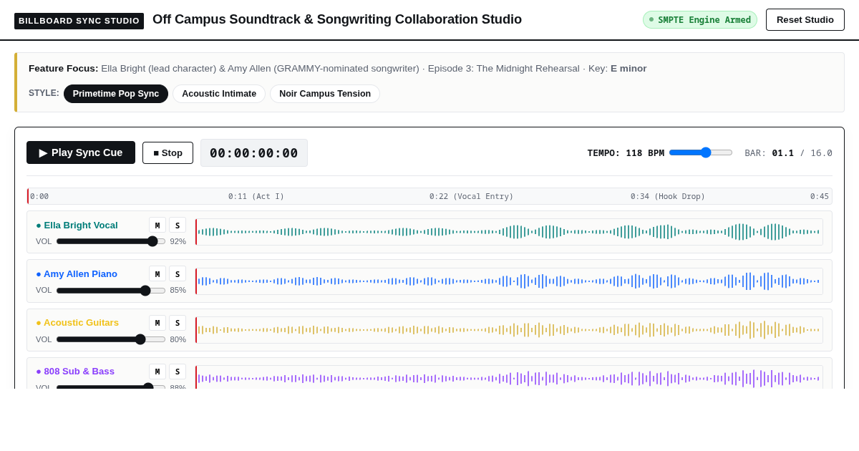
Task: Choose Noir Campus Tension style
Action: (x=325, y=94)
